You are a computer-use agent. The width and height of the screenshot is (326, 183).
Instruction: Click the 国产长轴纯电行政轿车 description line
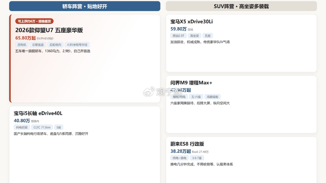coord(51,134)
